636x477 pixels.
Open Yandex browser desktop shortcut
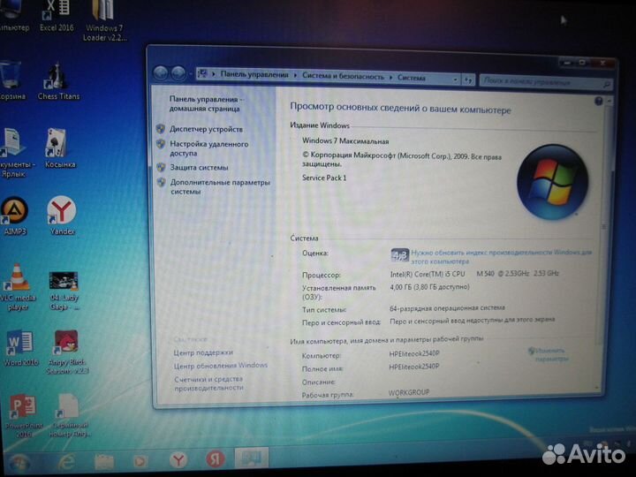pyautogui.click(x=62, y=216)
